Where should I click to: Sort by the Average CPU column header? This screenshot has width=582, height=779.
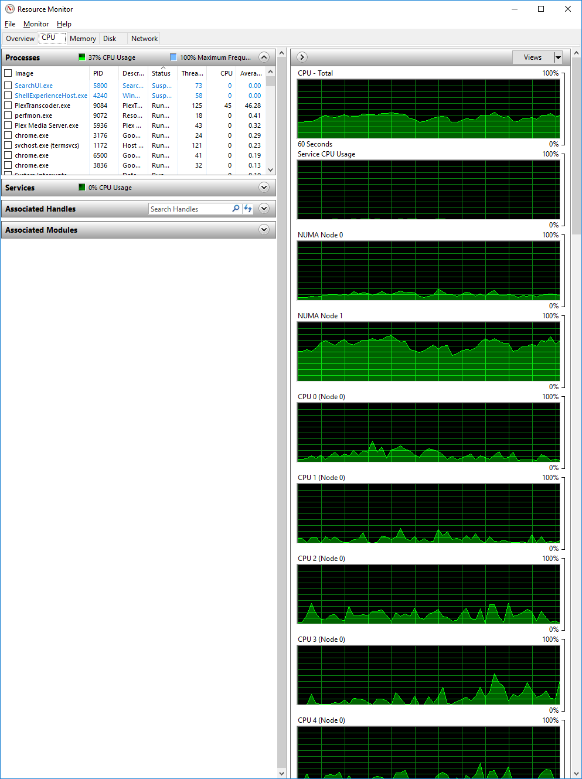click(251, 73)
